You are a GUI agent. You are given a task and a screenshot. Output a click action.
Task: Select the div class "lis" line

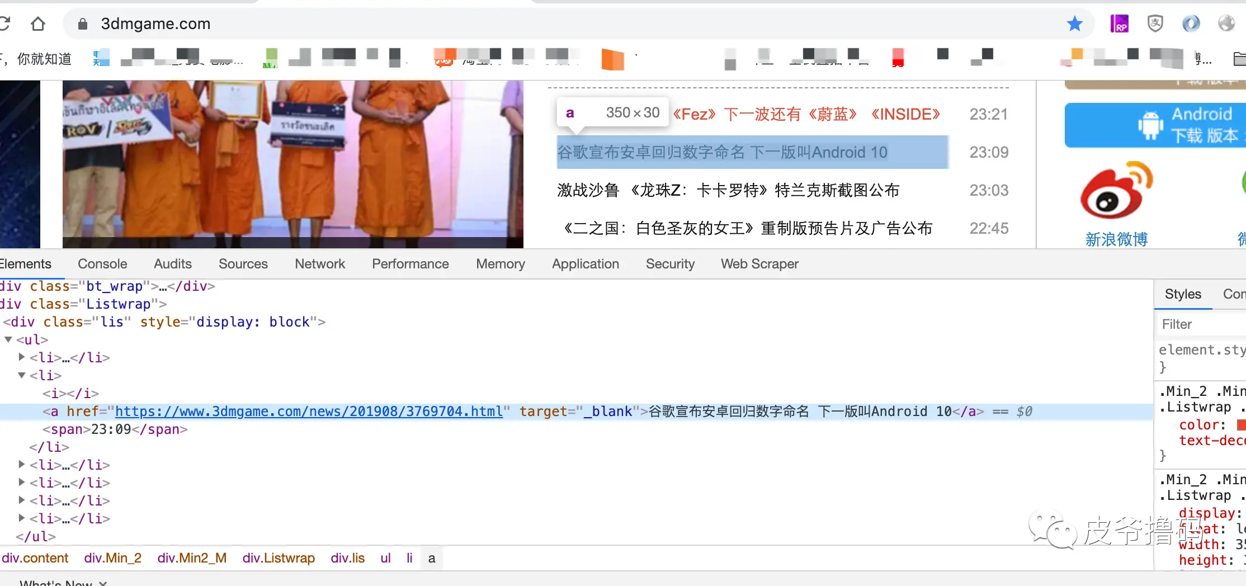coord(164,322)
